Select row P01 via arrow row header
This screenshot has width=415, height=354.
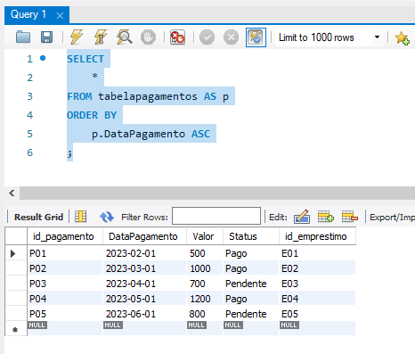tap(16, 253)
